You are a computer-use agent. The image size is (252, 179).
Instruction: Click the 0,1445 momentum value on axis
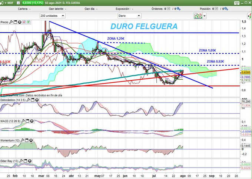(246, 146)
